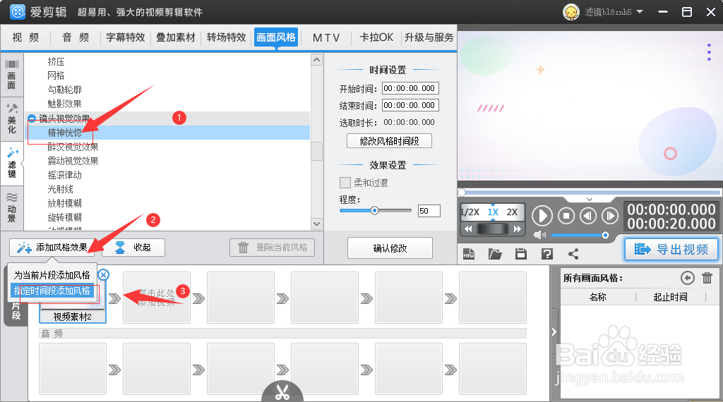This screenshot has height=402, width=723.
Task: Select the 画面 sidebar category
Action: tap(11, 75)
